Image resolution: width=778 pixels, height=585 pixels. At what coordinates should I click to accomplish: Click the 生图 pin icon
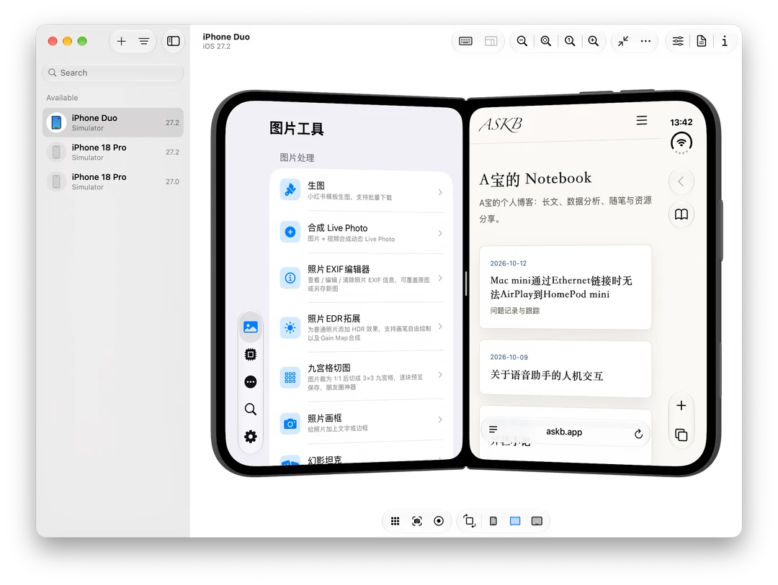point(290,189)
